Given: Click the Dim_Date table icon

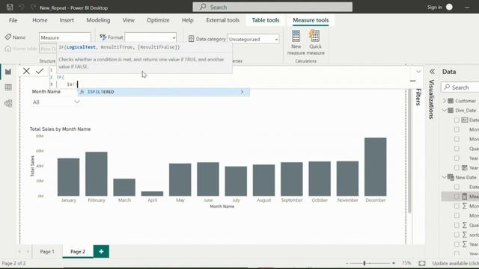Looking at the screenshot, I should (451, 111).
